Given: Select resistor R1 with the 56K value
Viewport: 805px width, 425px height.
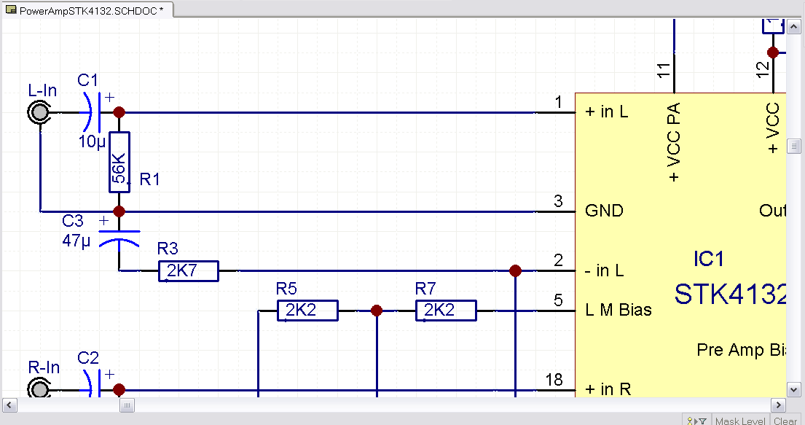Looking at the screenshot, I should 119,163.
